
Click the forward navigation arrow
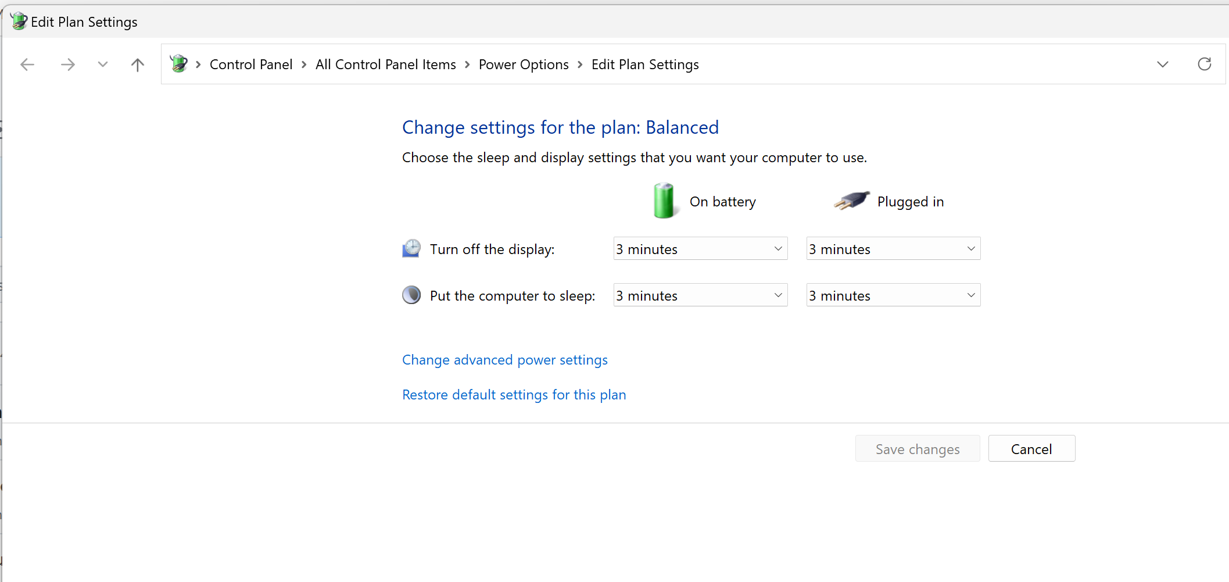(67, 65)
